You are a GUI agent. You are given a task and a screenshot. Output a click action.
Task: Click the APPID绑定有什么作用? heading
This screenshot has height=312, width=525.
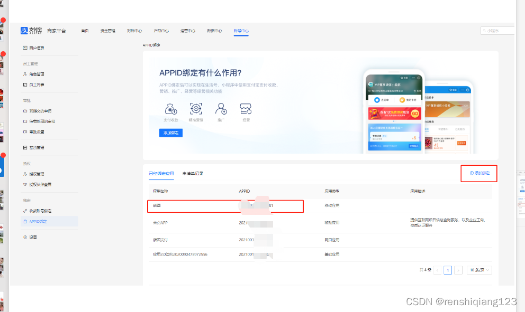[x=200, y=73]
